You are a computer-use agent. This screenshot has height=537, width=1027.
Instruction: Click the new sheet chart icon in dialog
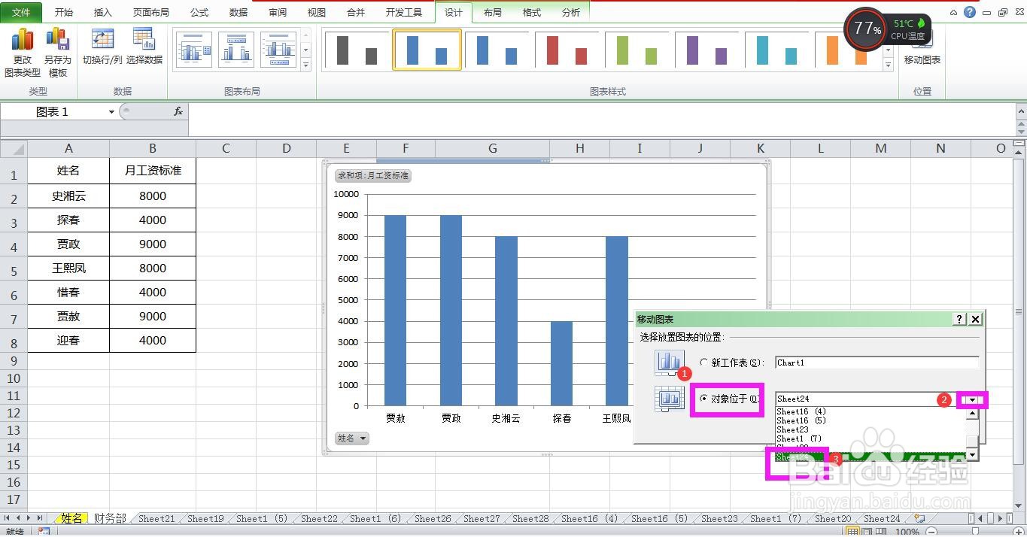(670, 363)
